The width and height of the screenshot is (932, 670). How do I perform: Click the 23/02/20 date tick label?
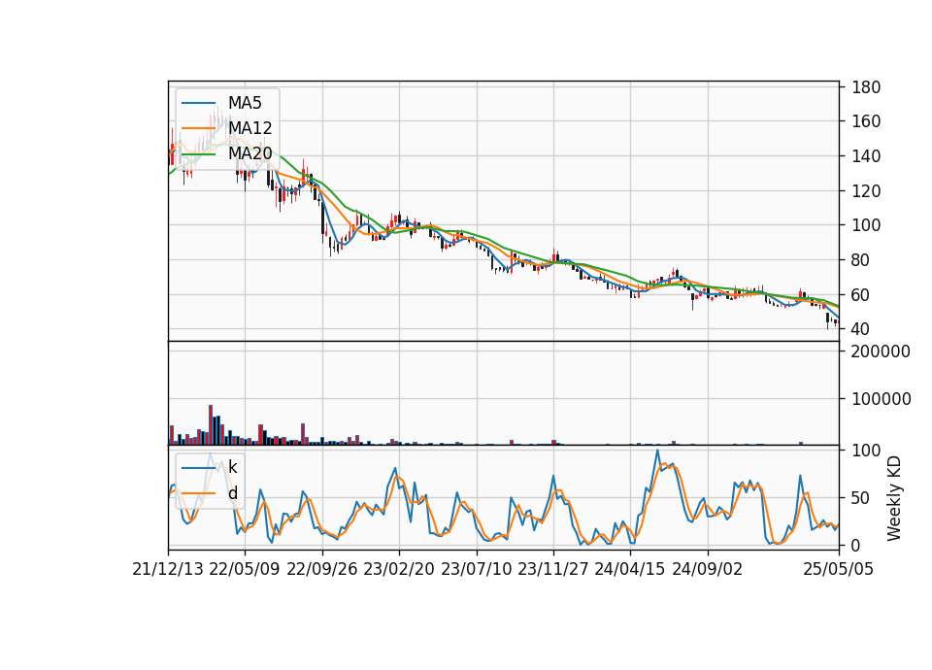(399, 569)
